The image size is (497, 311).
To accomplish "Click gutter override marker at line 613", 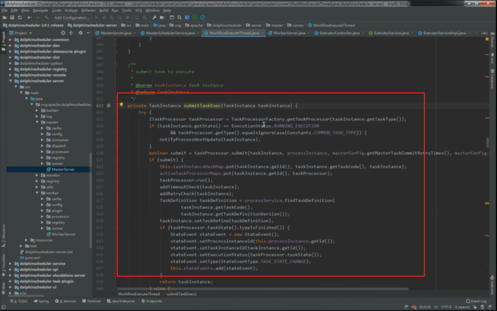I will coord(109,106).
